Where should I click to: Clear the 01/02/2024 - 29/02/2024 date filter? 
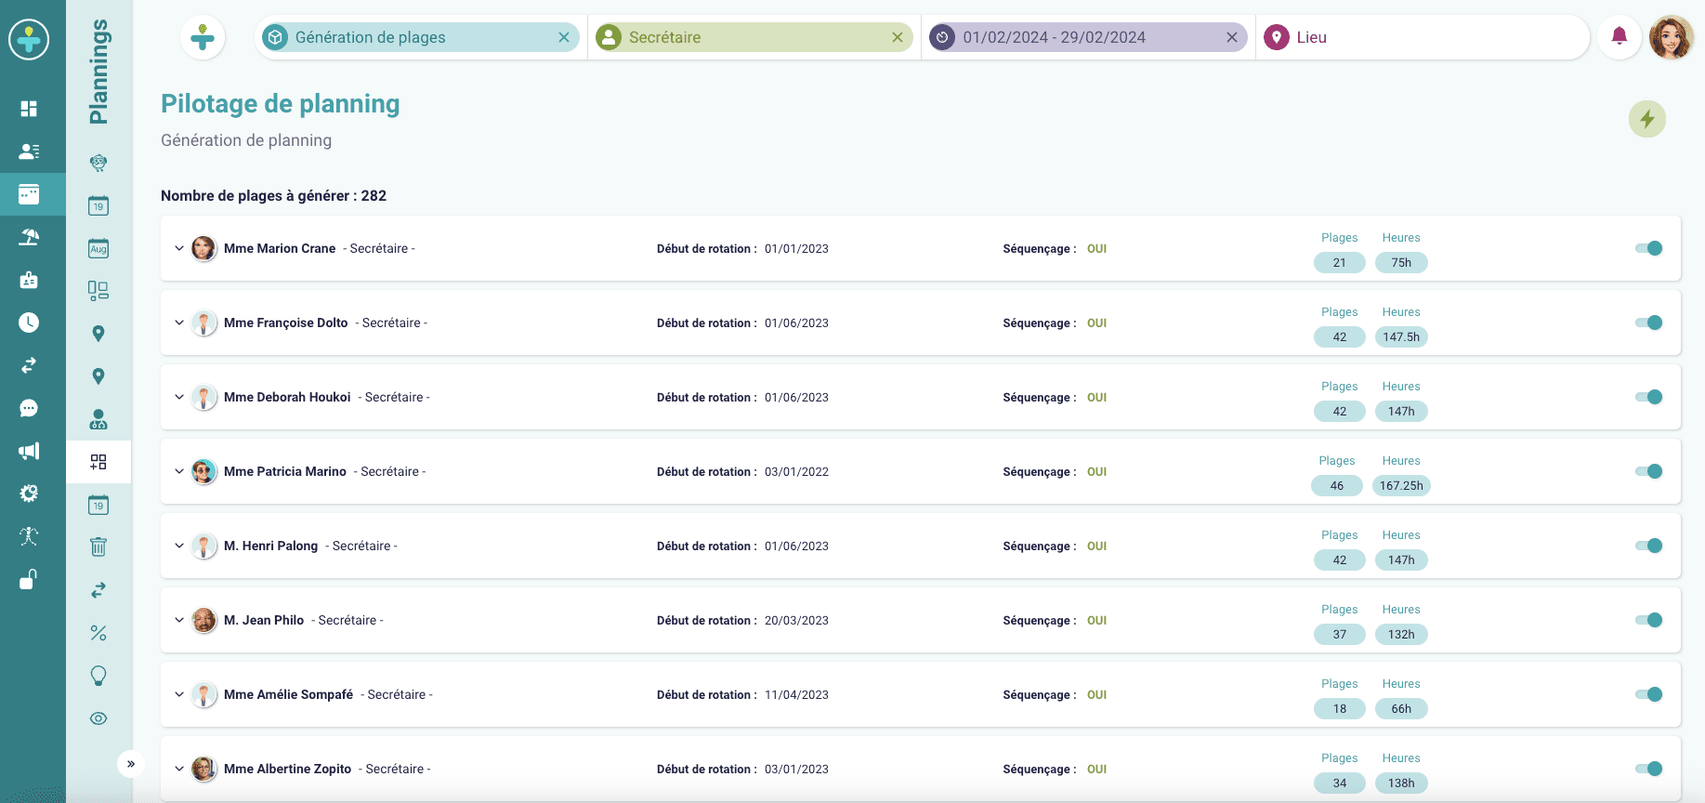[x=1232, y=37]
